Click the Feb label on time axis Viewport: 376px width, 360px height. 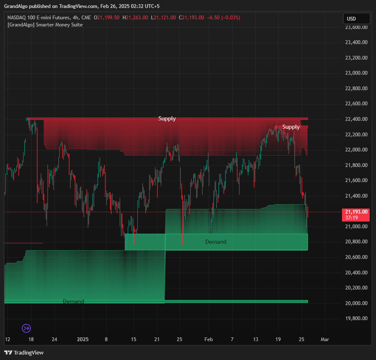[209, 339]
